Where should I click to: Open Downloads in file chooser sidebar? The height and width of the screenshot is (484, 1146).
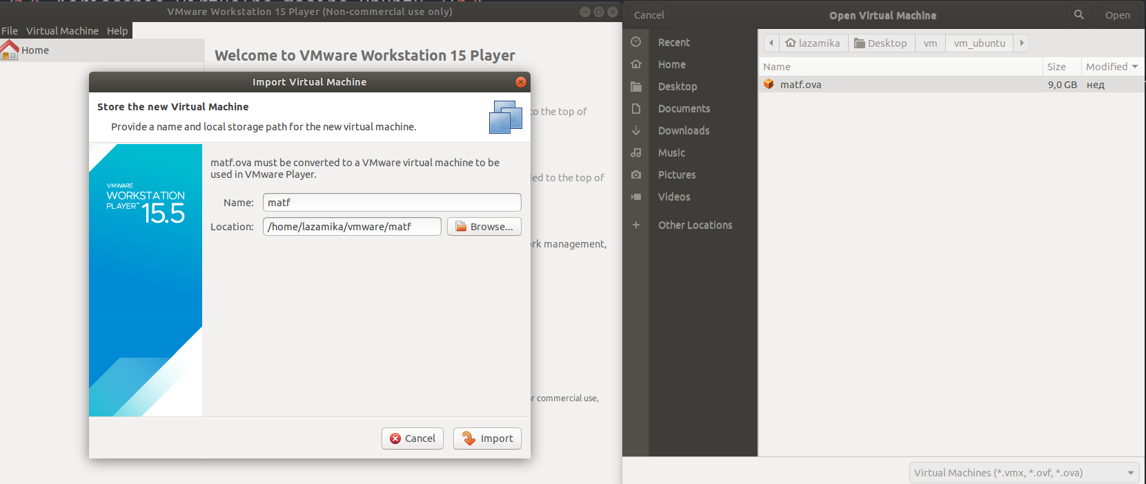684,130
